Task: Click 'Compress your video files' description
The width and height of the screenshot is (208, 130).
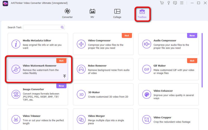Action: pos(106,46)
